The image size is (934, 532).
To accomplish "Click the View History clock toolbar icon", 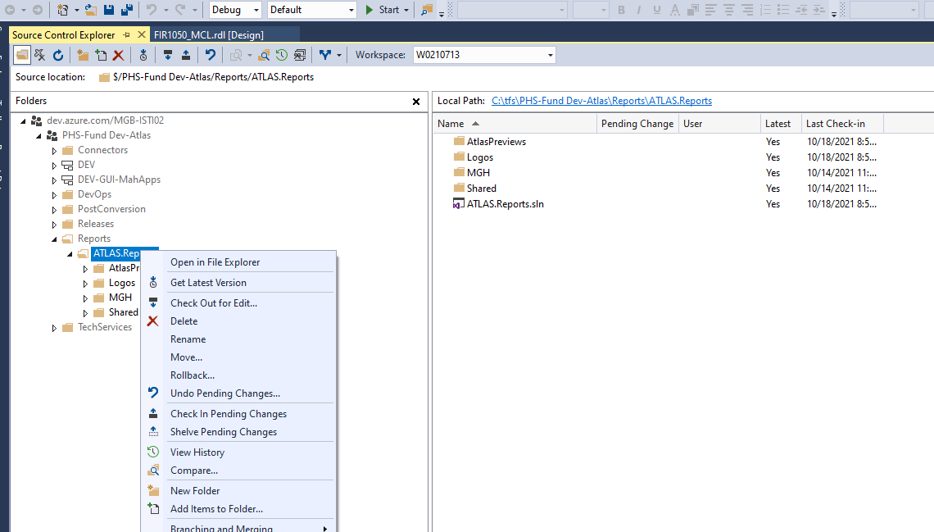I will (x=282, y=55).
